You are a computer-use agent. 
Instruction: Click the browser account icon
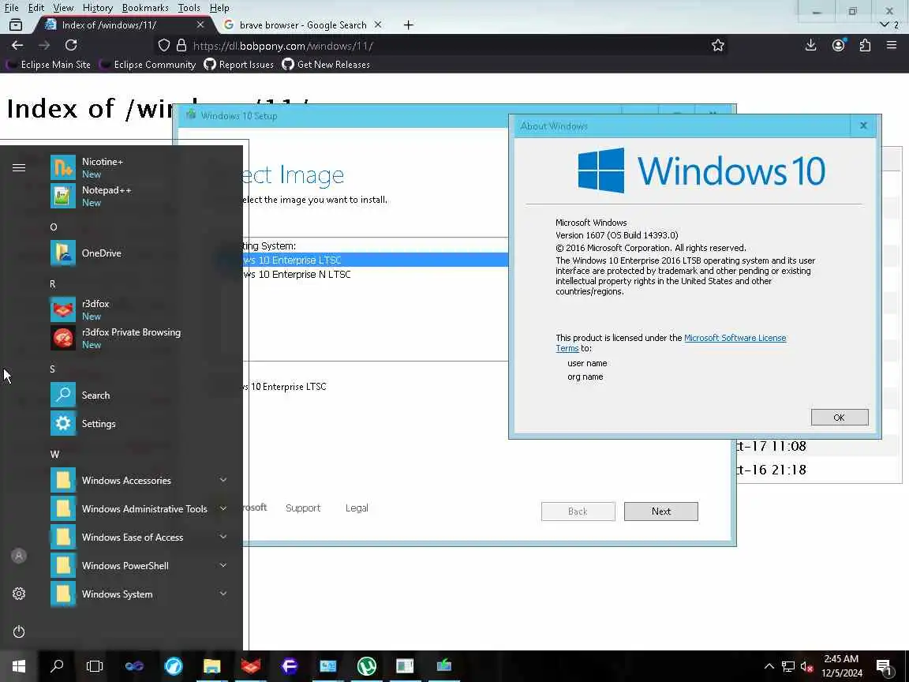point(838,45)
